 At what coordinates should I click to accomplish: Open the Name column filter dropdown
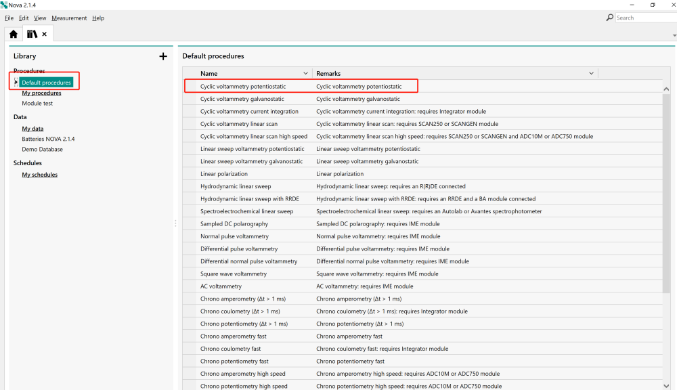[306, 73]
